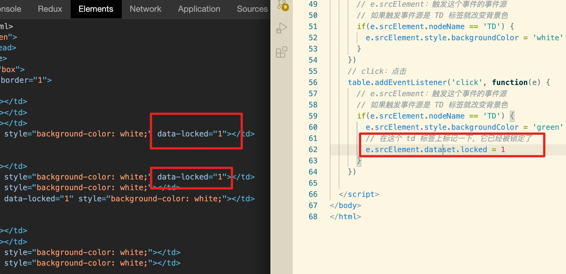566x274 pixels.
Task: Select the Elements tab
Action: (96, 9)
